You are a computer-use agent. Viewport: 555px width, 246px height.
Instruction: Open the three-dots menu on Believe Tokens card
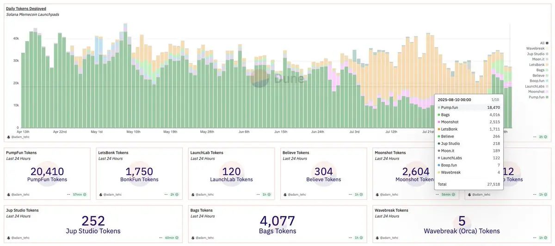point(350,194)
